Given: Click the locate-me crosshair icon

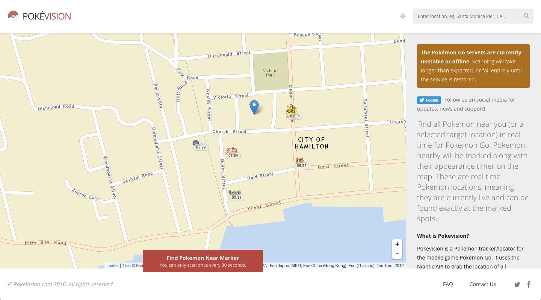Looking at the screenshot, I should tap(403, 16).
